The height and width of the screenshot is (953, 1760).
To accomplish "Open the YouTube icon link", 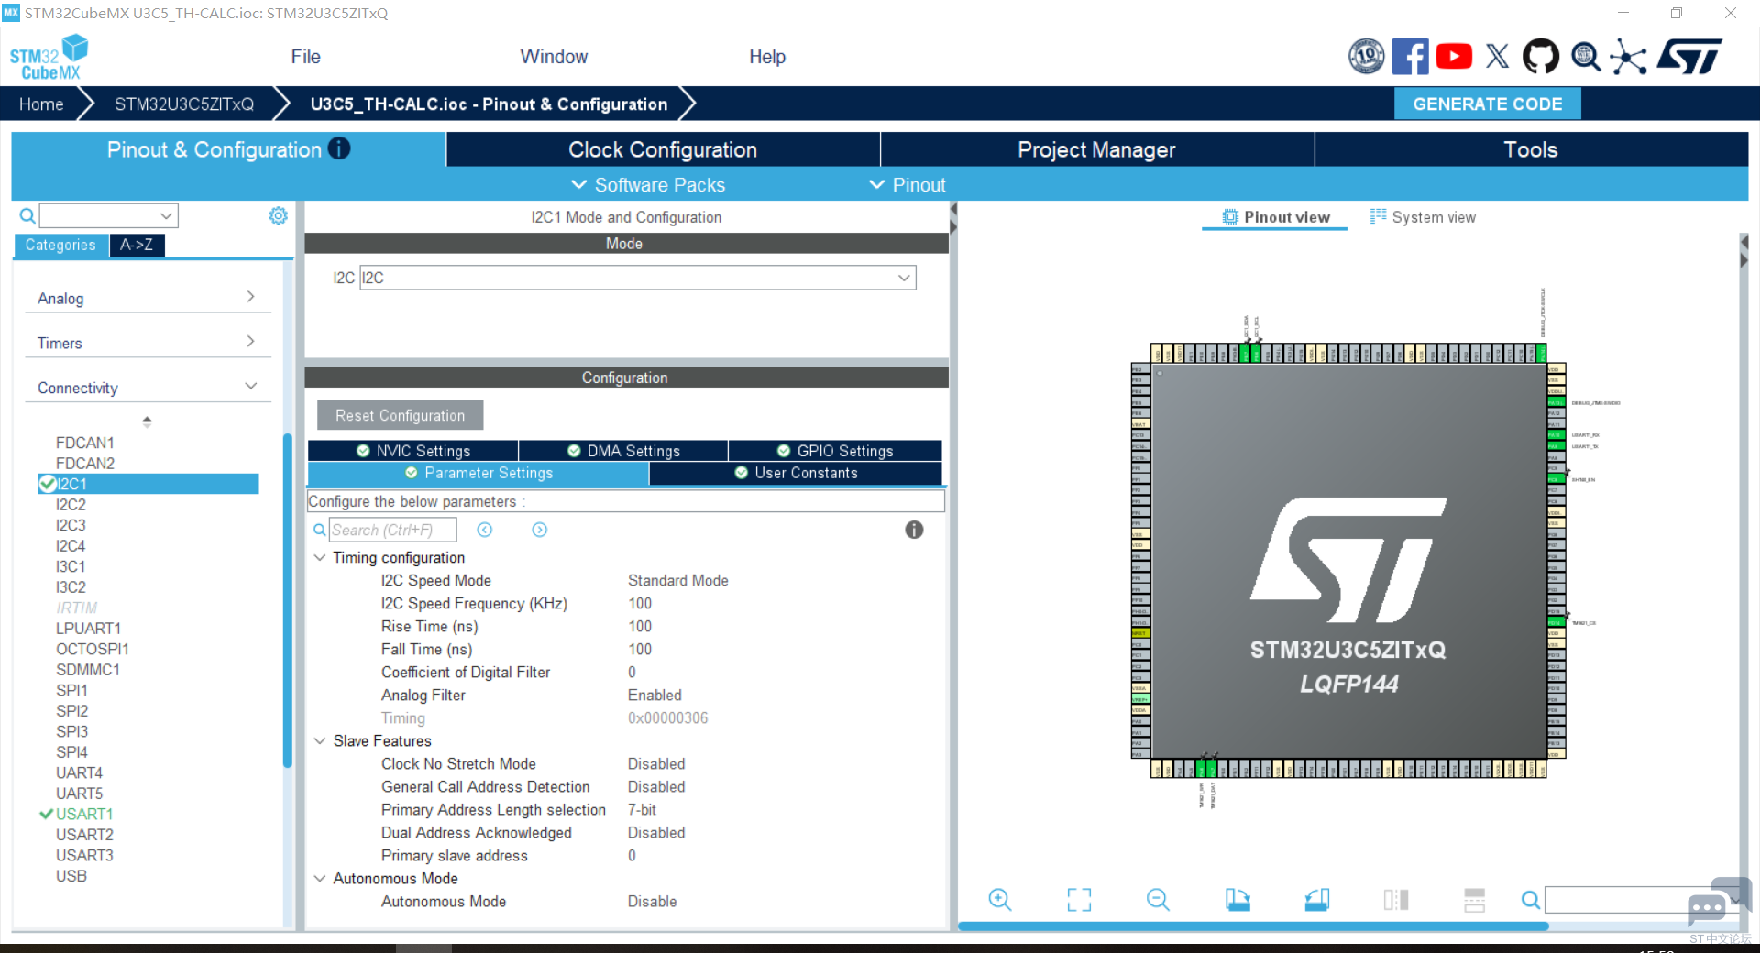I will pyautogui.click(x=1454, y=56).
